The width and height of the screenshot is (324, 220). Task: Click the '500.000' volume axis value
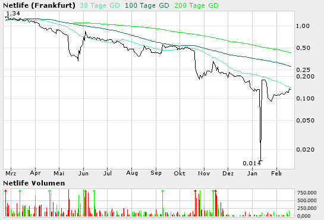pyautogui.click(x=307, y=200)
